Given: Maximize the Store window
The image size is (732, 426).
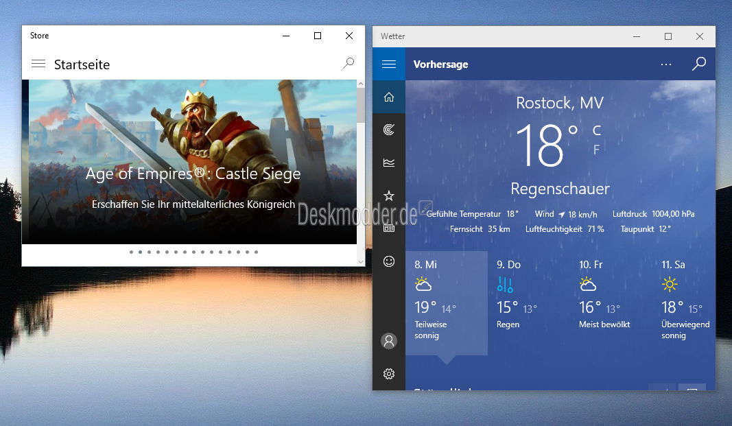Looking at the screenshot, I should [x=318, y=36].
